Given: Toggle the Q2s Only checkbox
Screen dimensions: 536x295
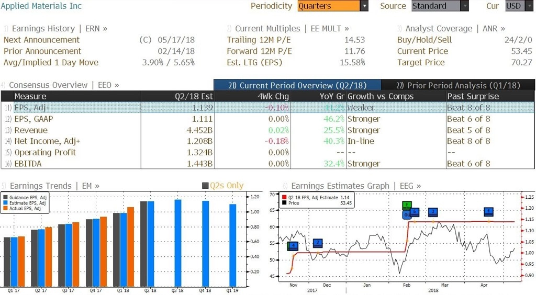Looking at the screenshot, I should [x=205, y=186].
